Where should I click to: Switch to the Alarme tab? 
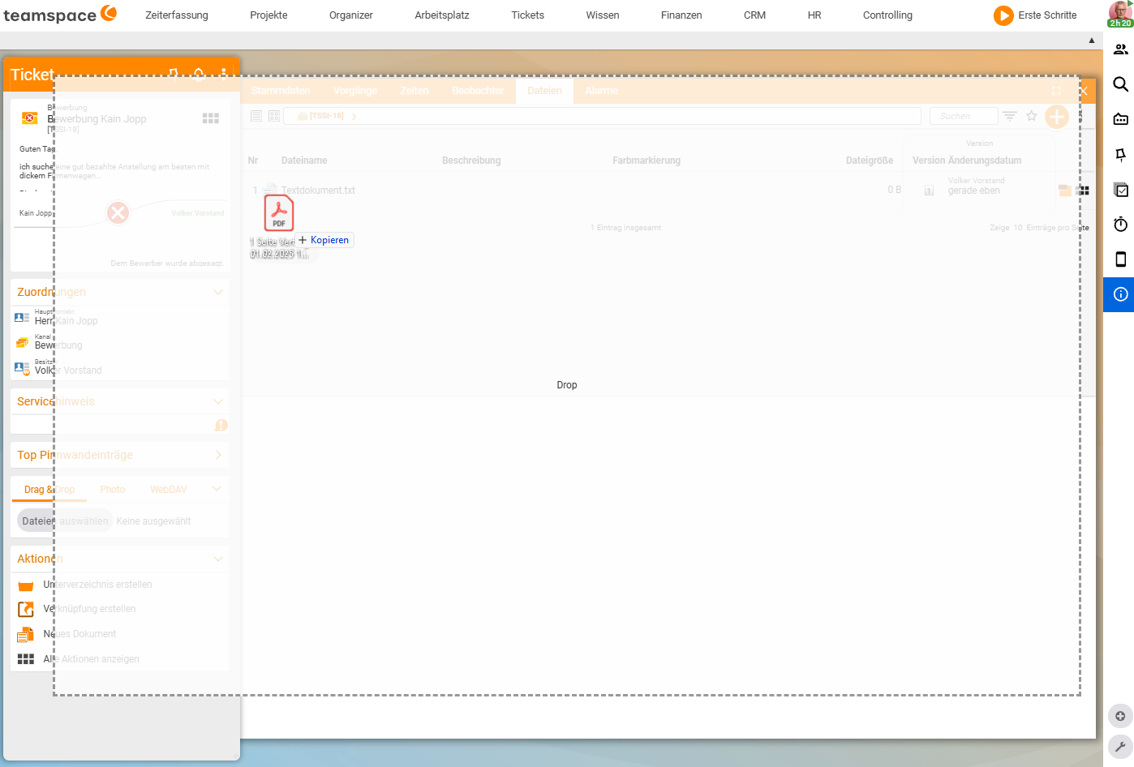point(602,91)
